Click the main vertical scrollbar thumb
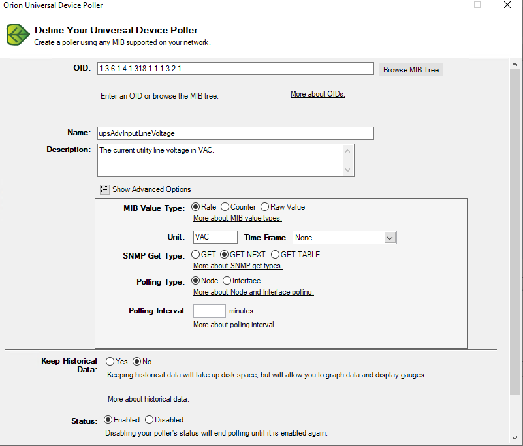 click(x=515, y=232)
